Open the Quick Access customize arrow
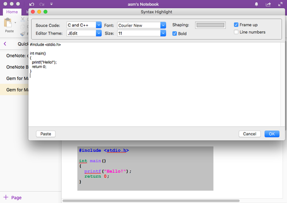This screenshot has width=287, height=203. [51, 4]
